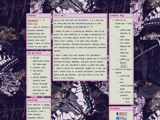The height and width of the screenshot is (120, 160).
Task: Click 'new style for boxes' entry
Action: coord(125,41)
